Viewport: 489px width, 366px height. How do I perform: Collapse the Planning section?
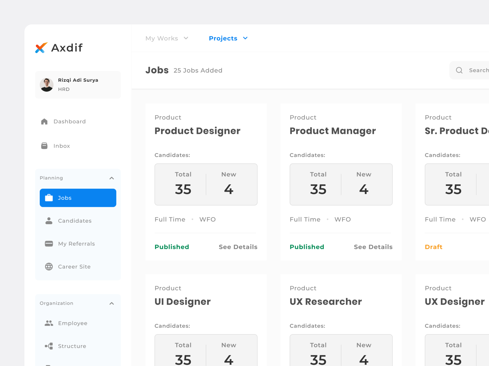112,178
